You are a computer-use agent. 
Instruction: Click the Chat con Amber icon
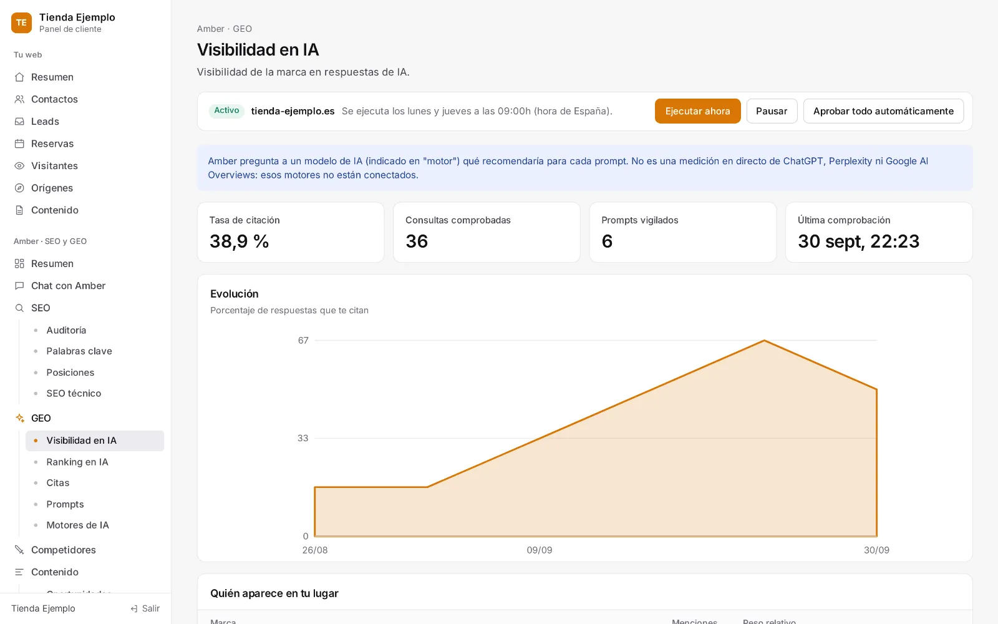(19, 286)
